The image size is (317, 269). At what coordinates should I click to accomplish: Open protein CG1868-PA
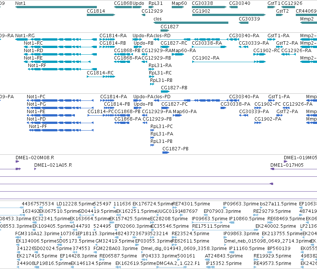[128, 119]
